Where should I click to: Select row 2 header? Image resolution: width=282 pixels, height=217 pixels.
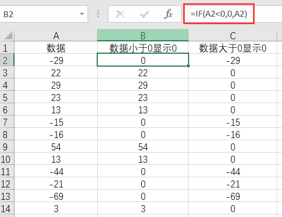point(7,60)
